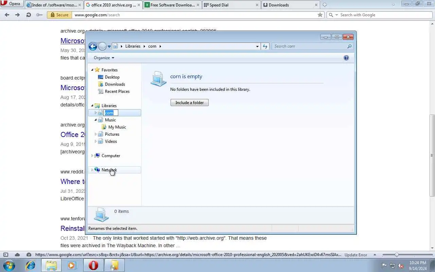The width and height of the screenshot is (435, 272).
Task: Click the Explorer back navigation arrow
Action: [x=93, y=46]
